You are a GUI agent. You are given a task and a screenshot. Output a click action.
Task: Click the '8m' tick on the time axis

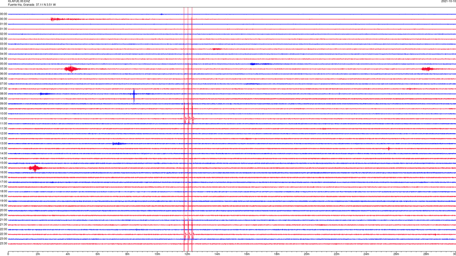click(x=127, y=254)
